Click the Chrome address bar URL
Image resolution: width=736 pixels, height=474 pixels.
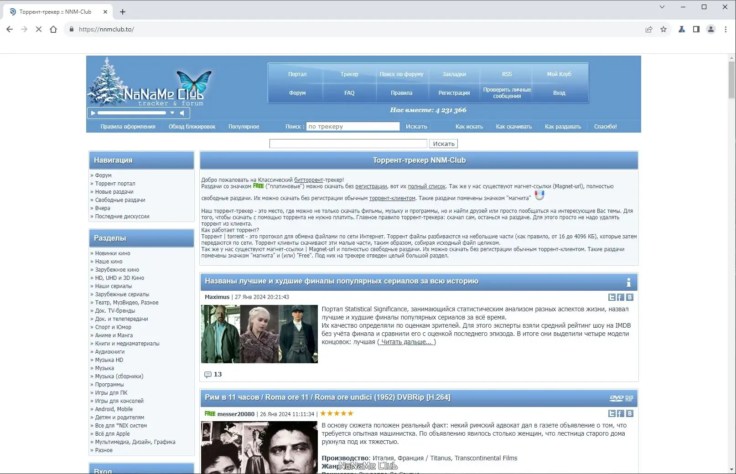pos(106,29)
